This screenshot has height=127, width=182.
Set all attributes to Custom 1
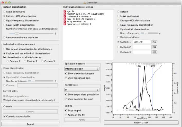8,61
